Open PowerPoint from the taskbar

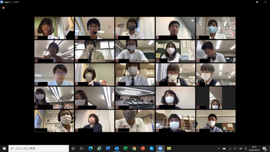143,148
